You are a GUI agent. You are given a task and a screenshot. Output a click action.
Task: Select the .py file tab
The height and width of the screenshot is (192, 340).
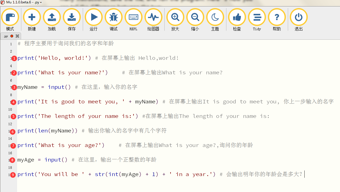coord(6,36)
